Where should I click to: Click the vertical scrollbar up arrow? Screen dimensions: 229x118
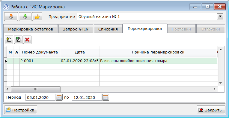click(x=221, y=50)
